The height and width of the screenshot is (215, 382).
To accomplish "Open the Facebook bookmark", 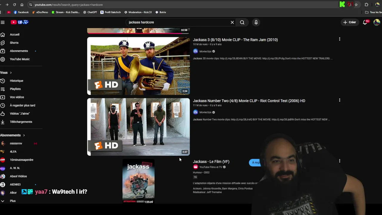I will tap(21, 12).
